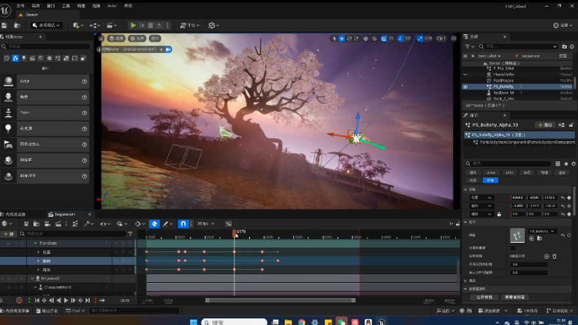Click the Sequencer create camera icon
Viewport: 578px width, 325px height.
(x=47, y=223)
